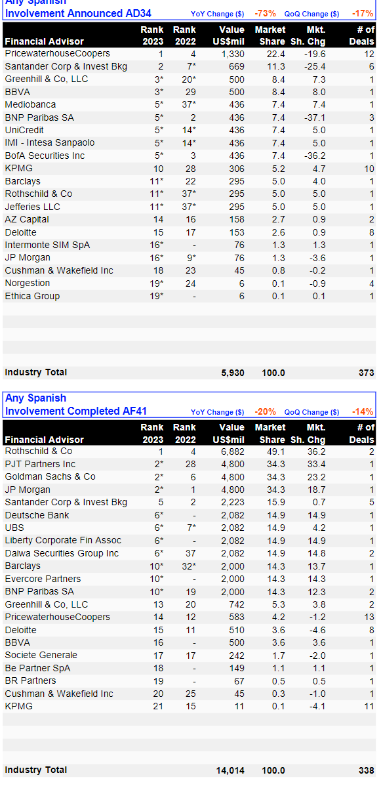Select Cushman & Wakefield Inc in Announced table

coord(59,270)
